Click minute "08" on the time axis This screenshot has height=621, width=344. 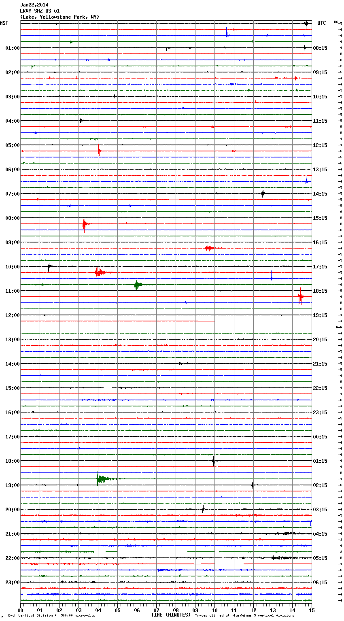click(176, 610)
